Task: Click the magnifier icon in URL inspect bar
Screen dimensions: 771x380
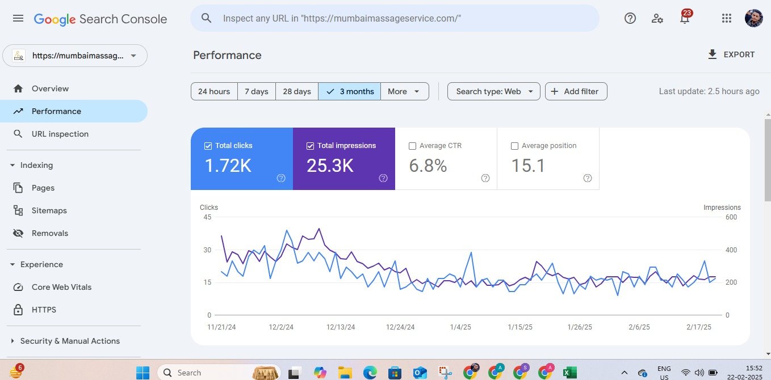Action: 207,18
